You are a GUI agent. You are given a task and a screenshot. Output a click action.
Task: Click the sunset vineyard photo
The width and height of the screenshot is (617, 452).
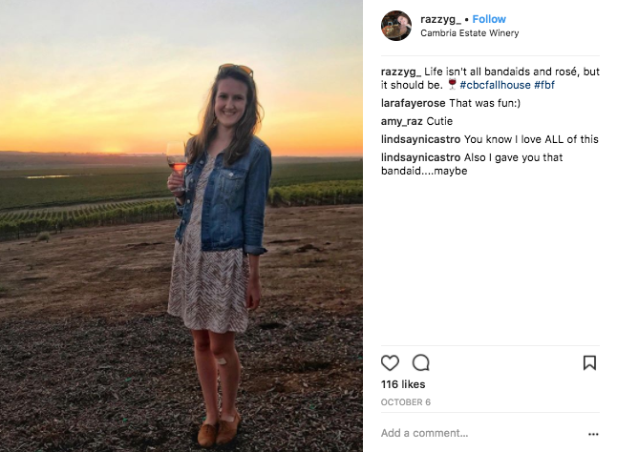(x=181, y=226)
